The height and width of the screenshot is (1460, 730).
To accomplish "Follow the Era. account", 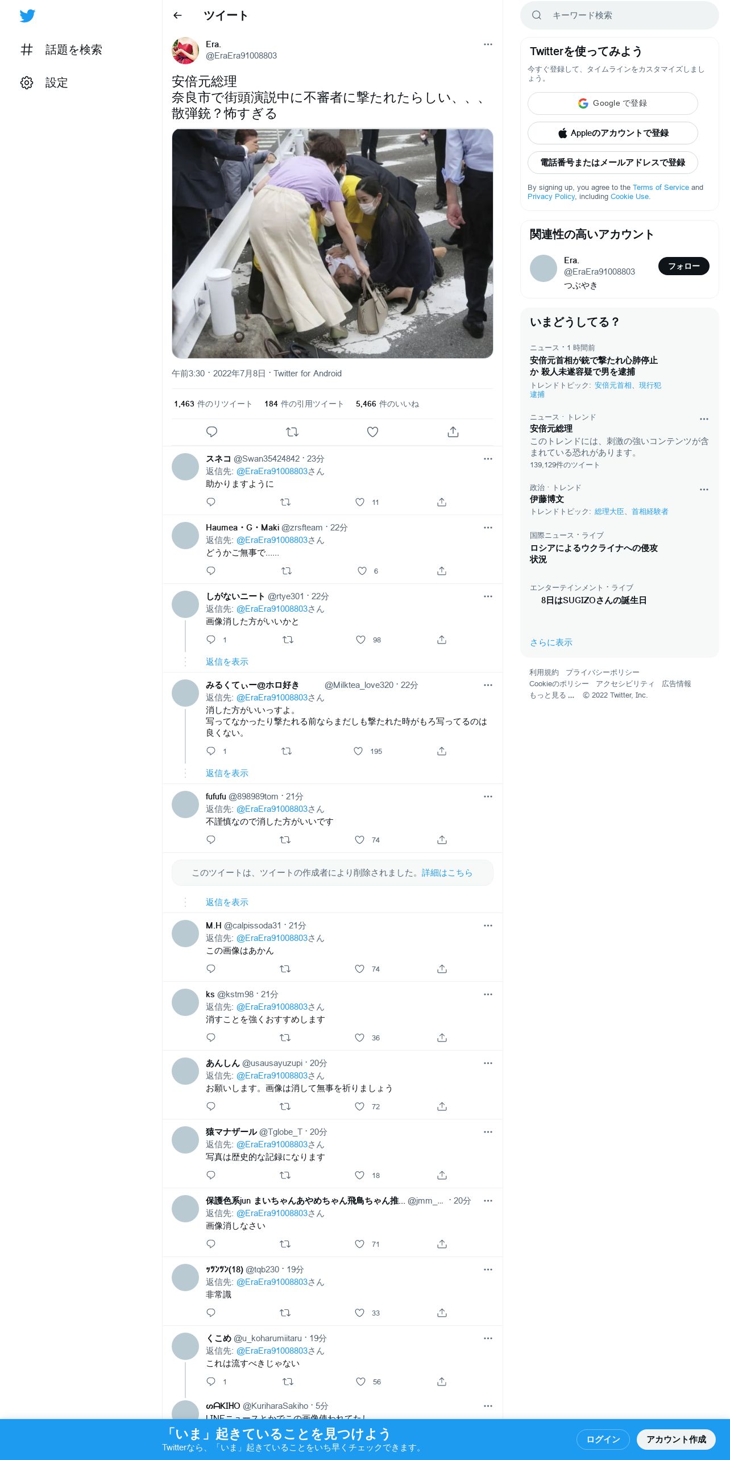I will [x=683, y=266].
